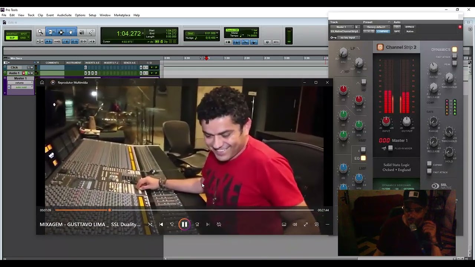Open the Grid value dropdown
This screenshot has width=475, height=267.
[x=217, y=33]
